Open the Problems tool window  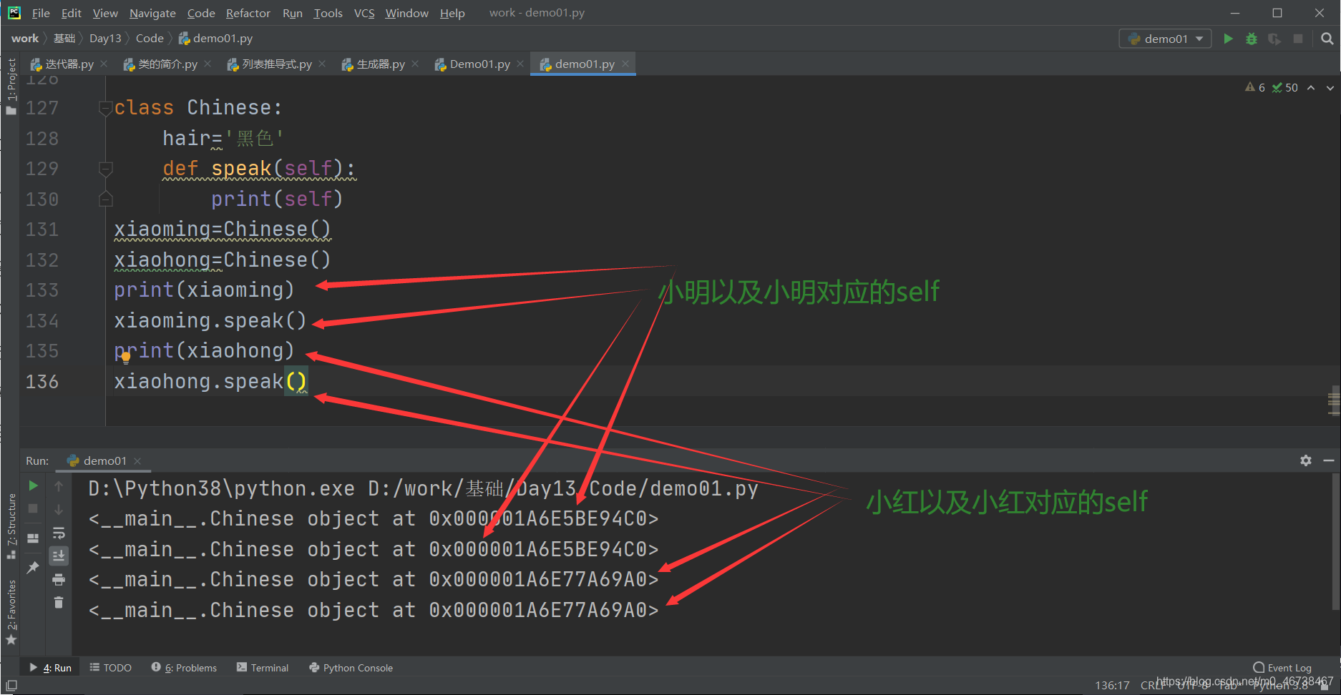(185, 668)
